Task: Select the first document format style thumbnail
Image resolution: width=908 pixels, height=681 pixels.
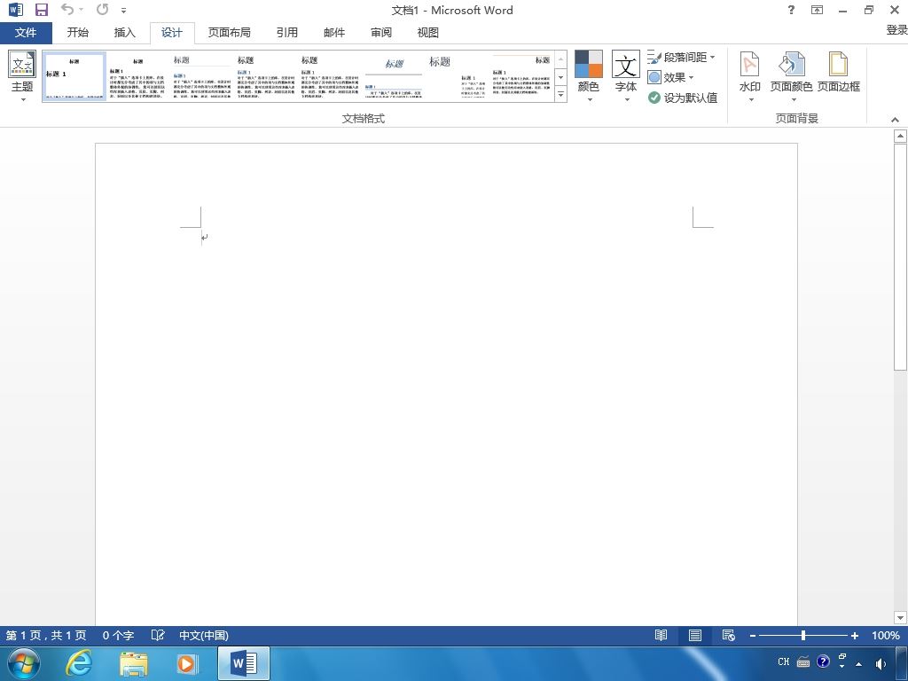Action: coord(74,76)
